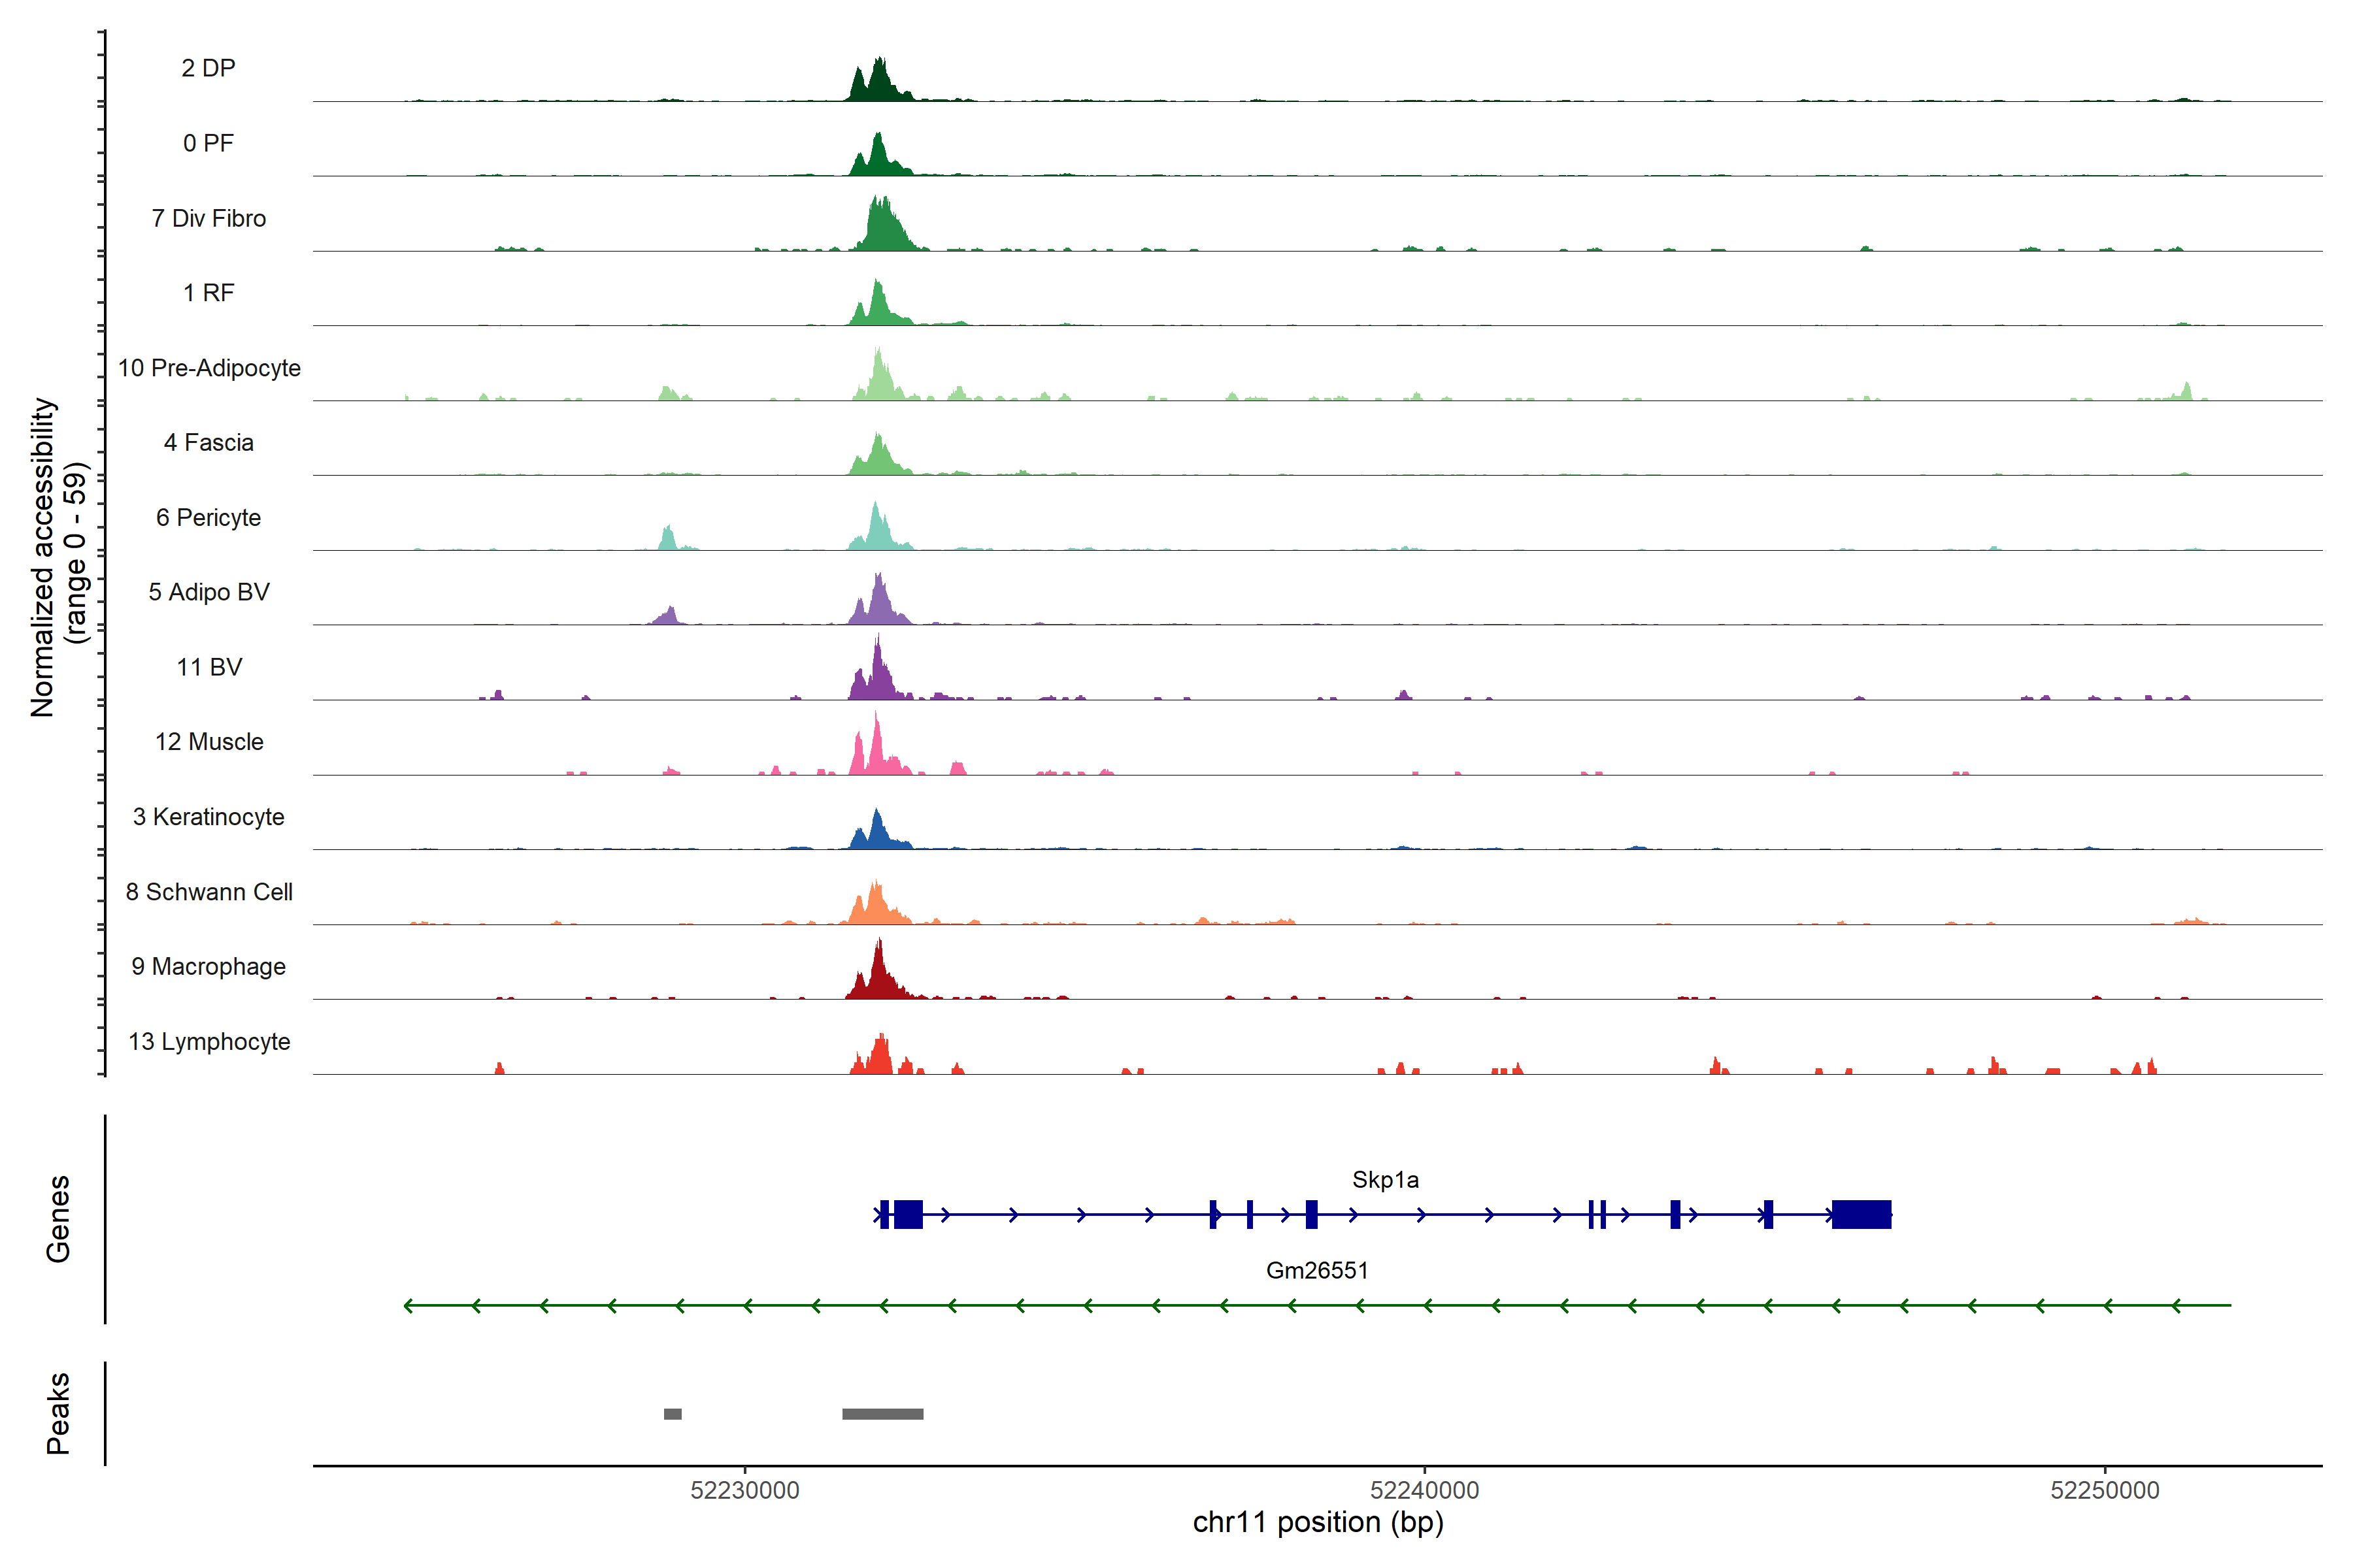Viewport: 2353px width, 1568px height.
Task: Click the Genes track label
Action: click(58, 1218)
